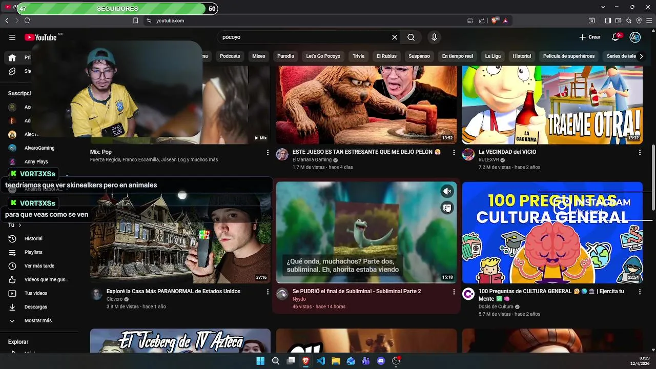
Task: Open the ESTE JUEGO ES TAN ESTRESANTE thumbnail
Action: 366,105
